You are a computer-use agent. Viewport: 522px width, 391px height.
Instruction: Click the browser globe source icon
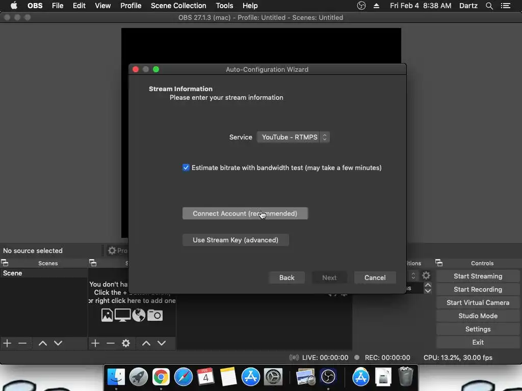139,315
